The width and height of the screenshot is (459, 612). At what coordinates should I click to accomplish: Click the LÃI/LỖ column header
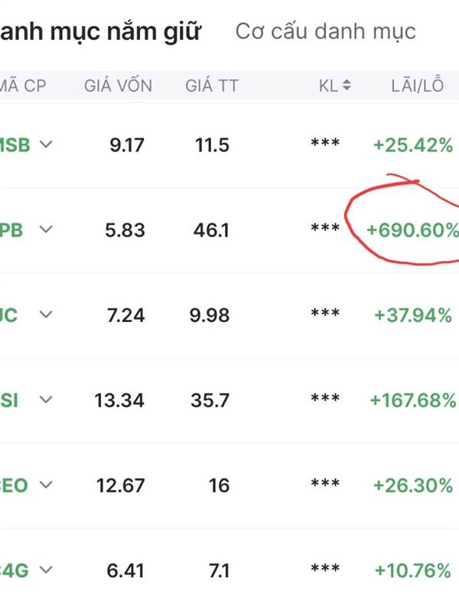click(417, 86)
